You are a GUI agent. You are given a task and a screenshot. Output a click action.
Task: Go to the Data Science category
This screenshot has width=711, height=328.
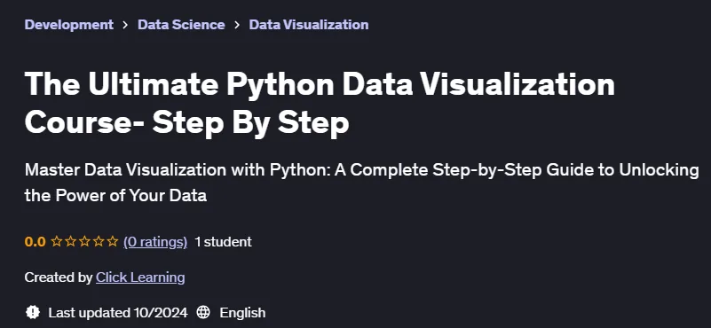click(181, 25)
